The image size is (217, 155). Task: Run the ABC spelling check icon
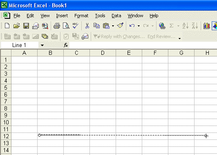click(76, 26)
